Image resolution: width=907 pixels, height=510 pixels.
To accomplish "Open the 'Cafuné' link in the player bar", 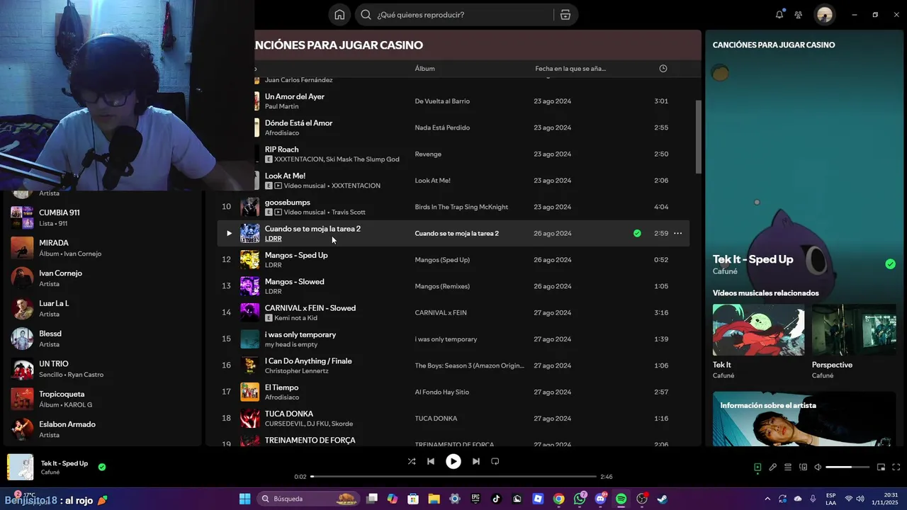I will click(50, 472).
